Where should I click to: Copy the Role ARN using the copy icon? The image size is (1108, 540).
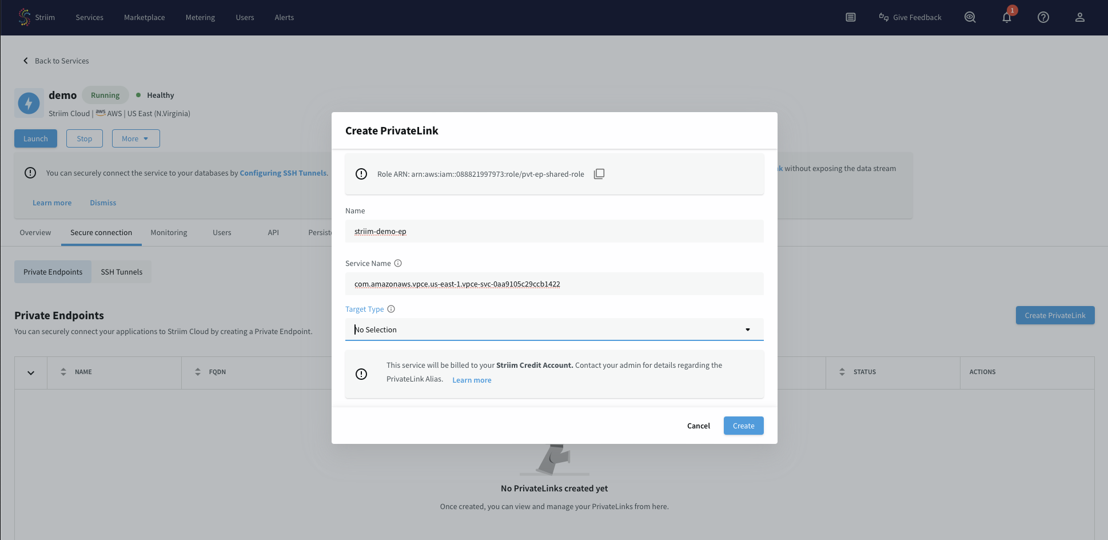599,173
